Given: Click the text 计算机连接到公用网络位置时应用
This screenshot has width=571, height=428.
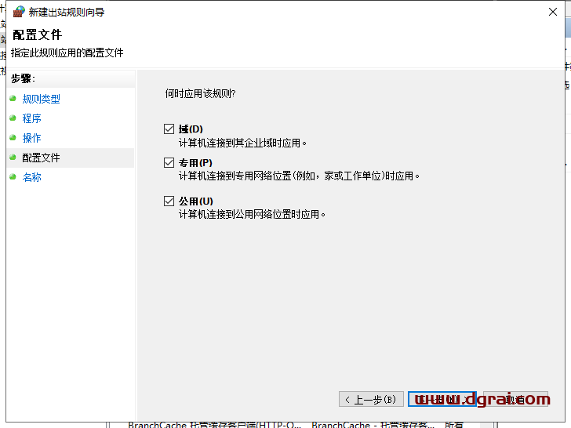Looking at the screenshot, I should point(252,214).
